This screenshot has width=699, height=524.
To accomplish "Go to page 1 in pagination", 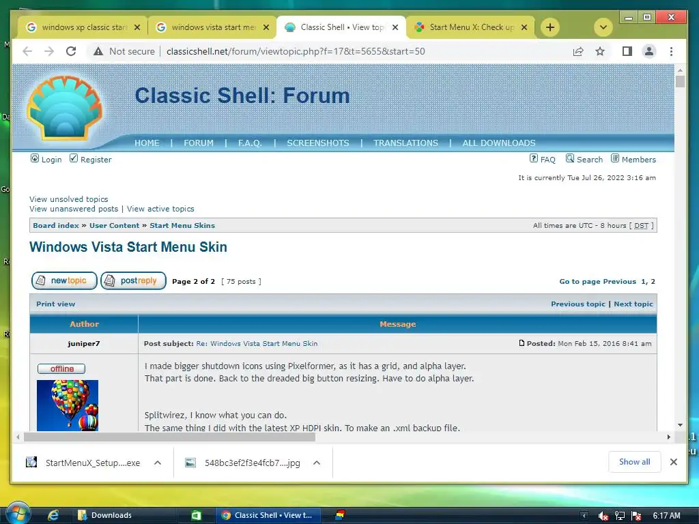I will point(643,282).
